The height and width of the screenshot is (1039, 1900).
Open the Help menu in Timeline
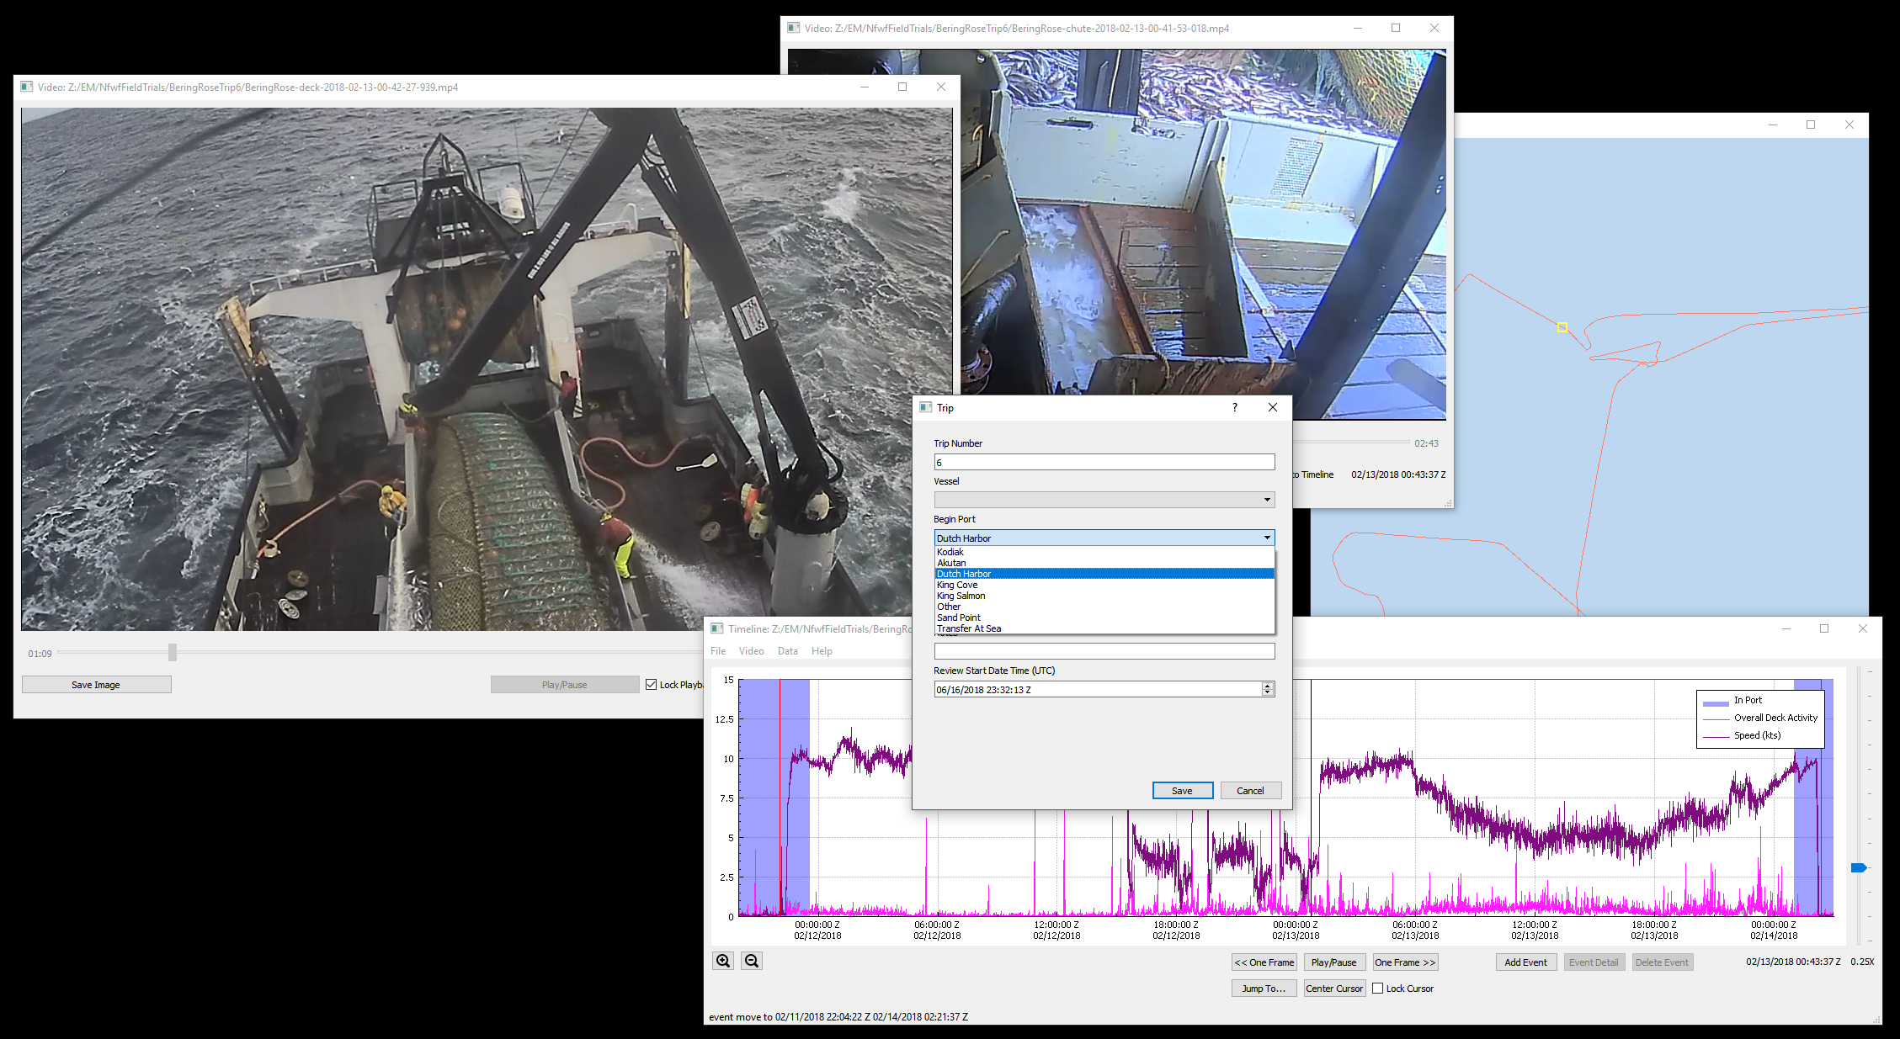click(x=822, y=651)
